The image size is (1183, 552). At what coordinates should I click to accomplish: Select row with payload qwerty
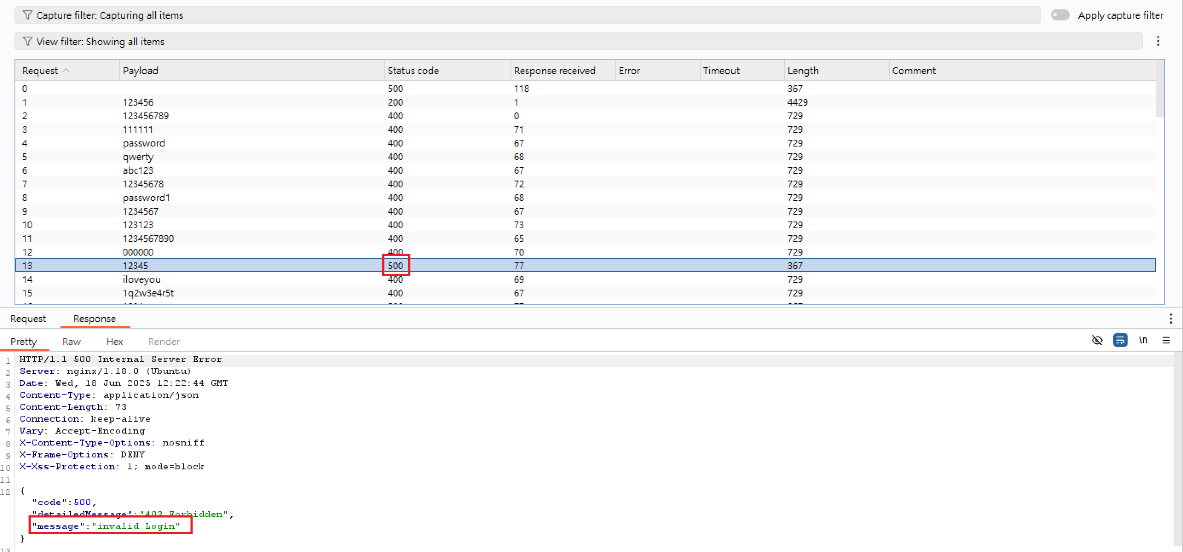pyautogui.click(x=586, y=156)
